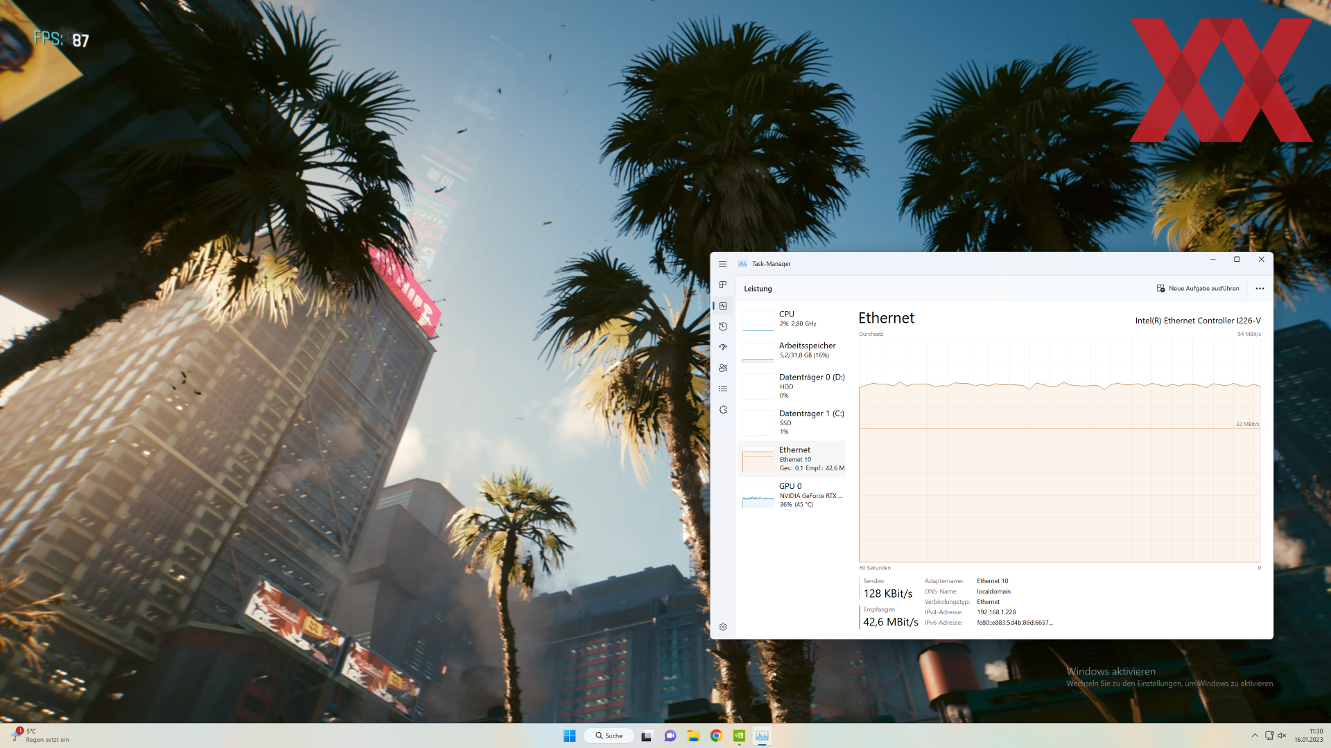The width and height of the screenshot is (1331, 748).
Task: Expand hidden system tray icons chevron
Action: [1255, 736]
